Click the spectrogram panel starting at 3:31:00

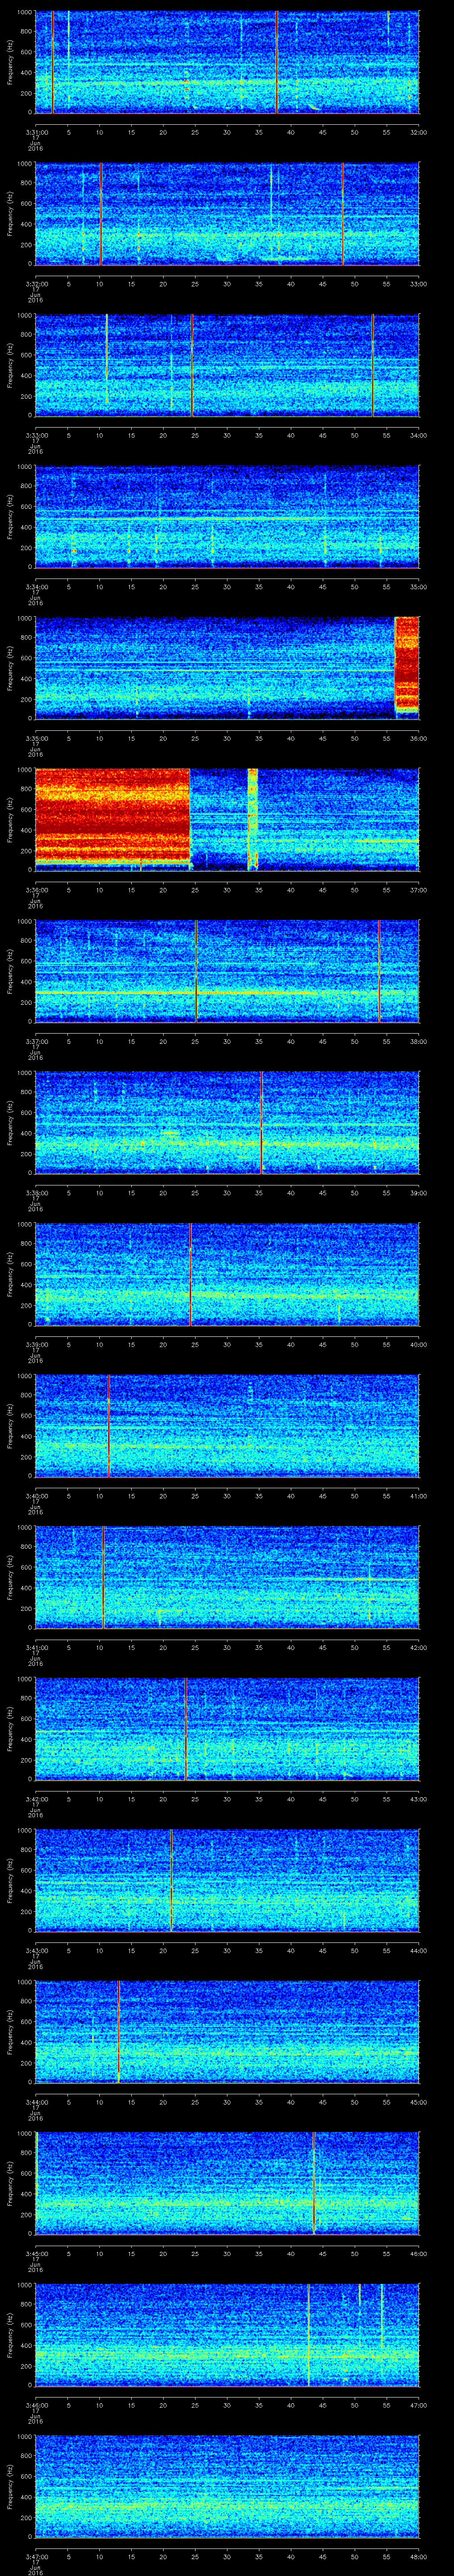pos(227,62)
